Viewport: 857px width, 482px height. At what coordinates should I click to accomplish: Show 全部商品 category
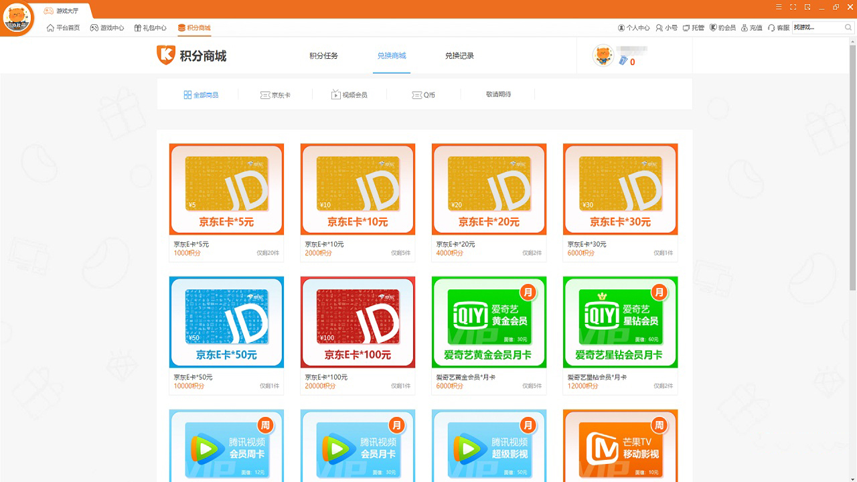201,95
